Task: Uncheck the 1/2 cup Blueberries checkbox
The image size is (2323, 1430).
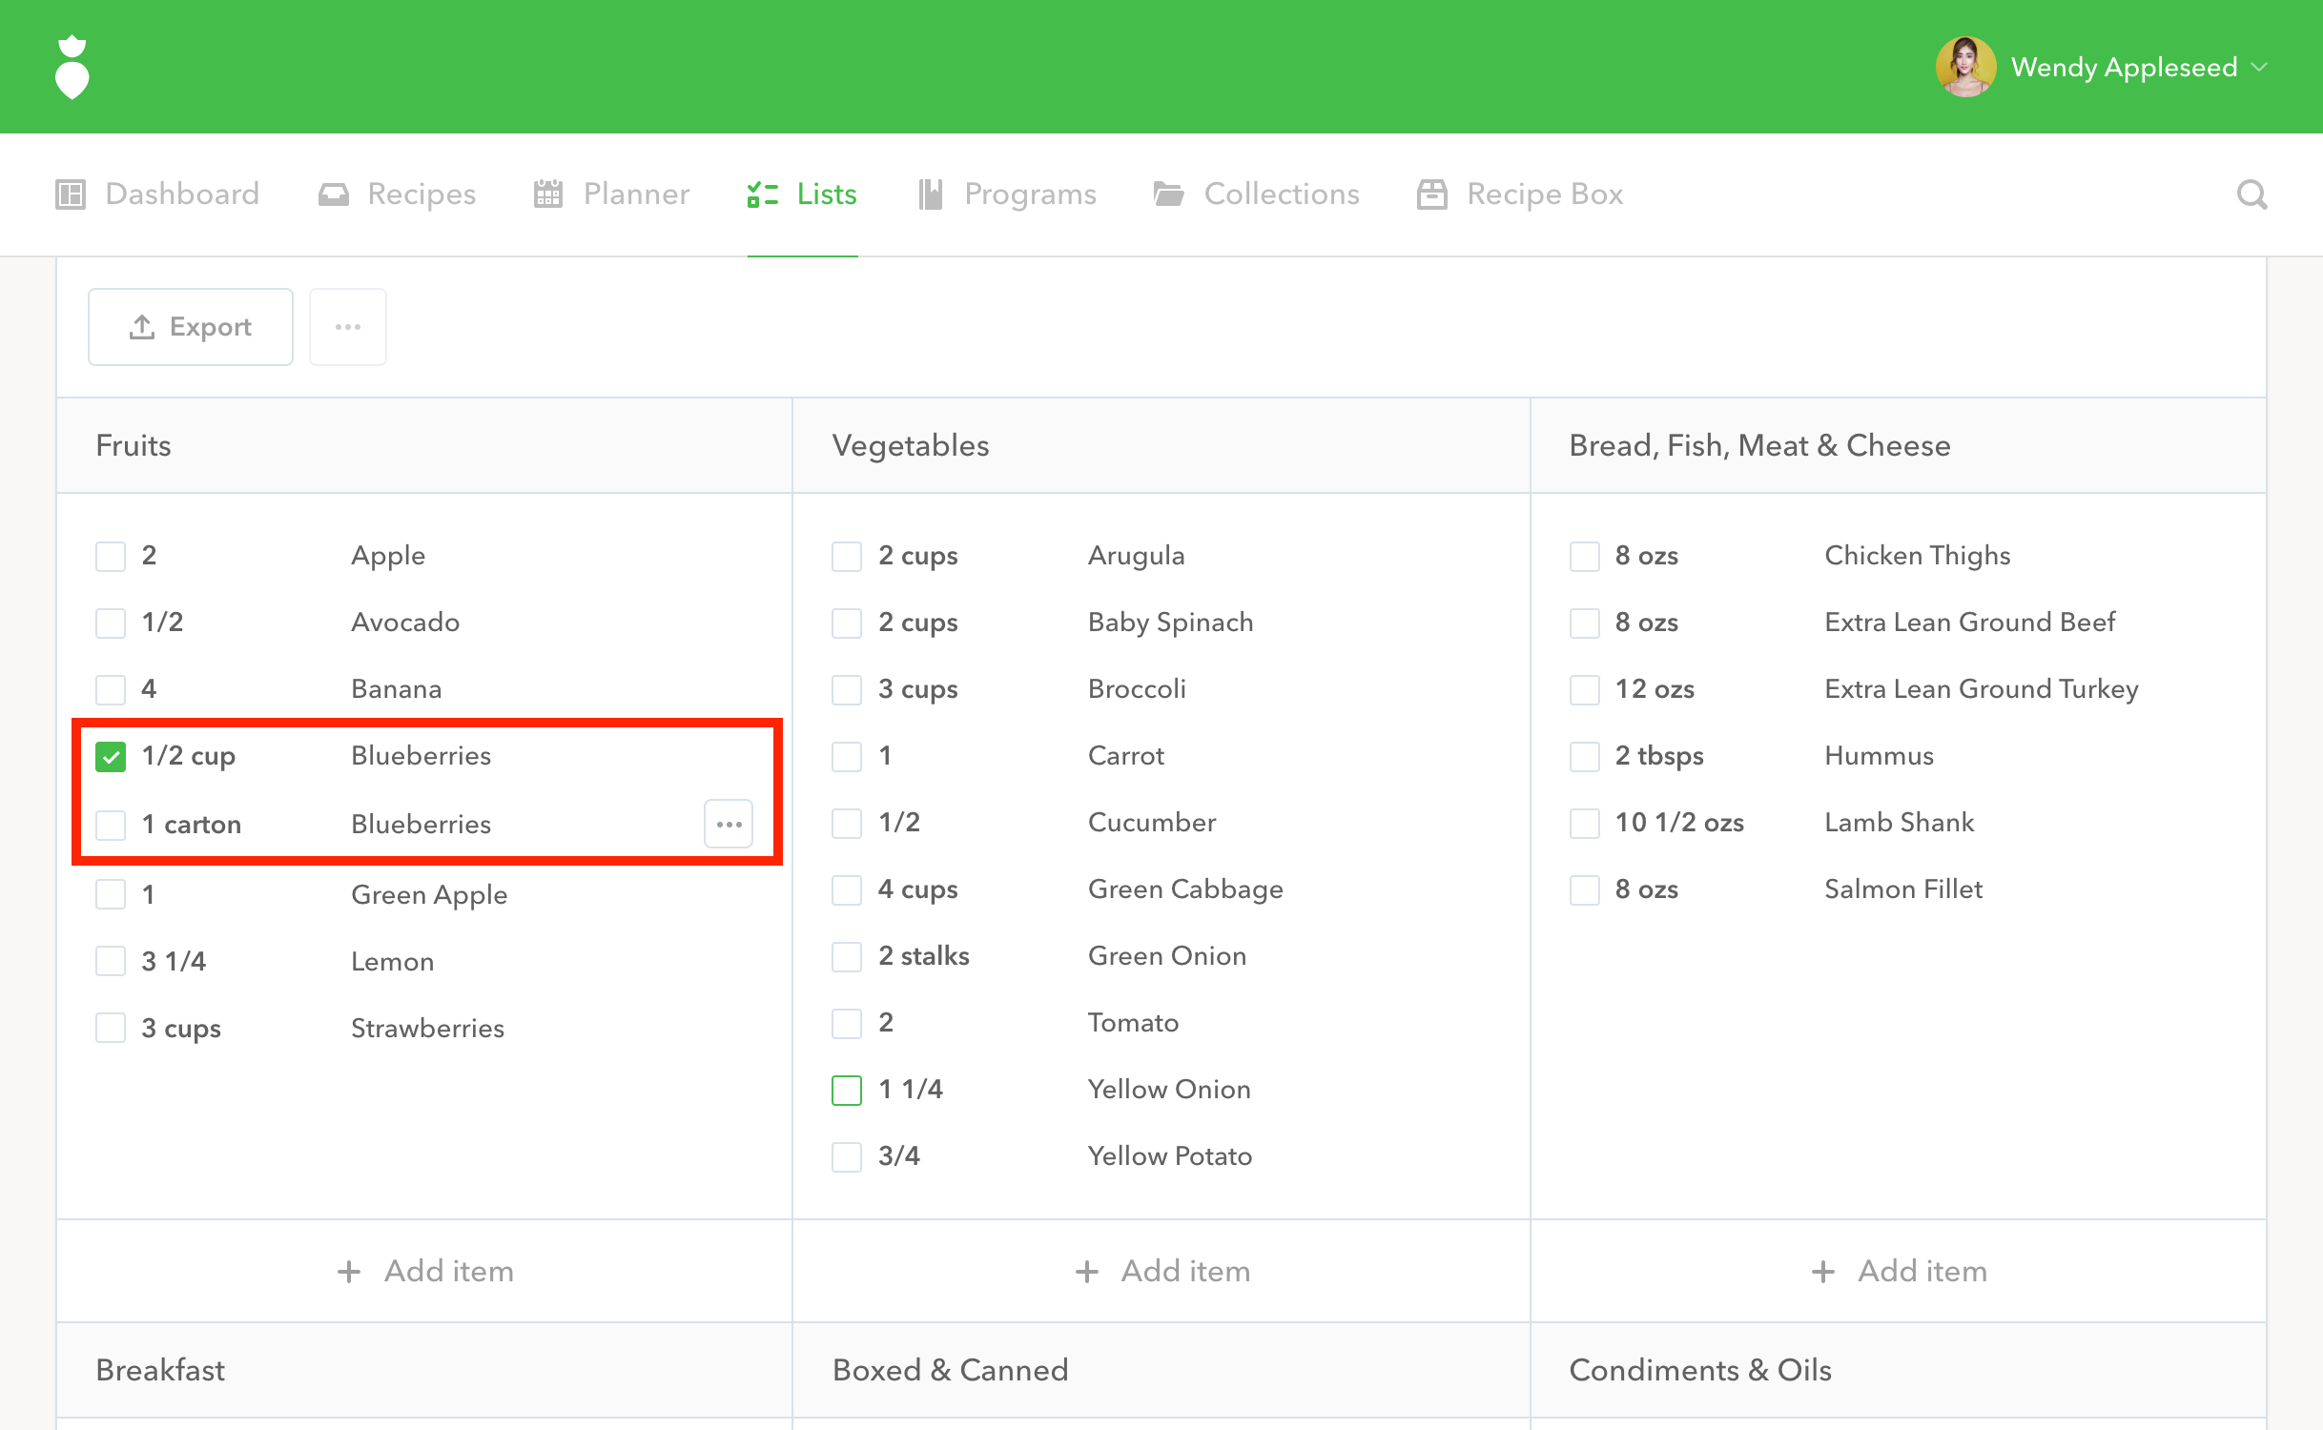Action: [x=111, y=757]
